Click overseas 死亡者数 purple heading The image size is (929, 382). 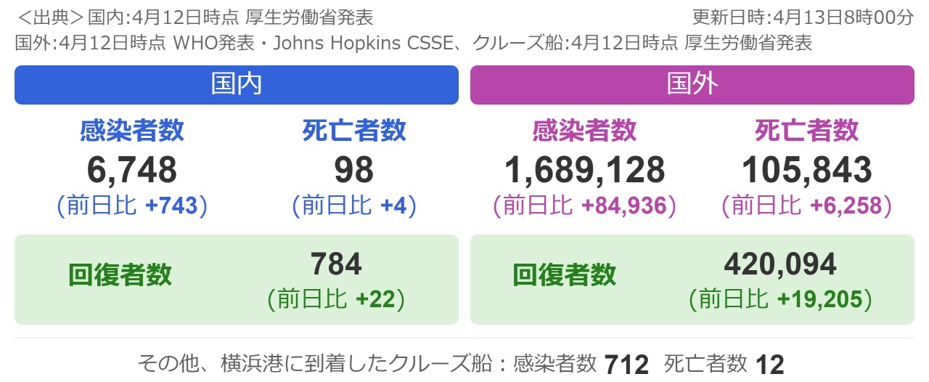(806, 131)
